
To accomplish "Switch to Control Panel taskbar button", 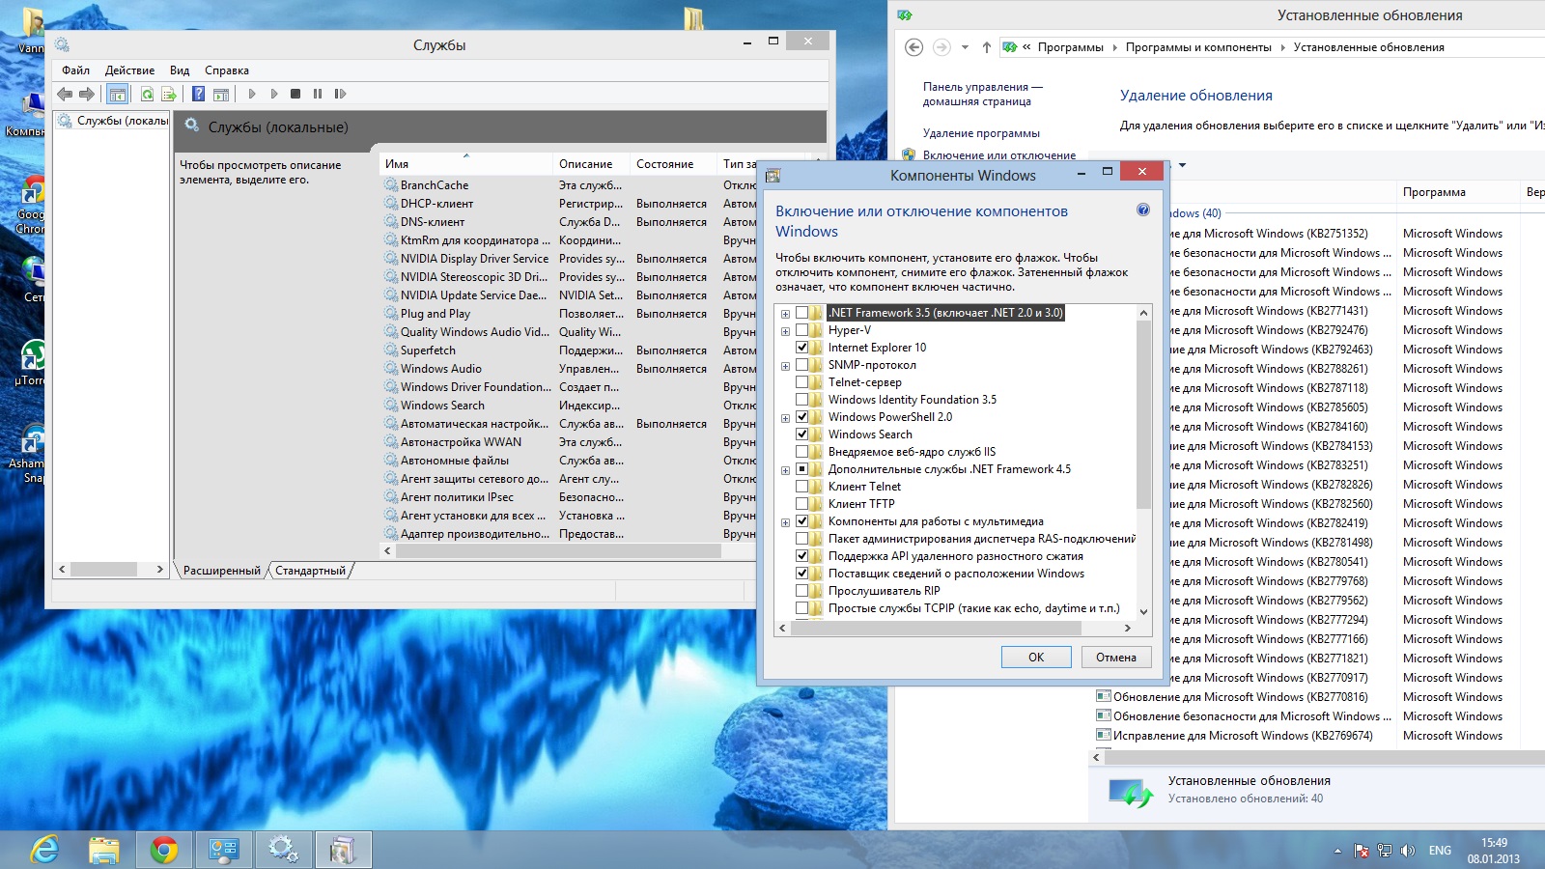I will click(x=224, y=850).
